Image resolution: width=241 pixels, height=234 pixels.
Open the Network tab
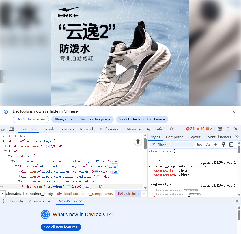[87, 129]
